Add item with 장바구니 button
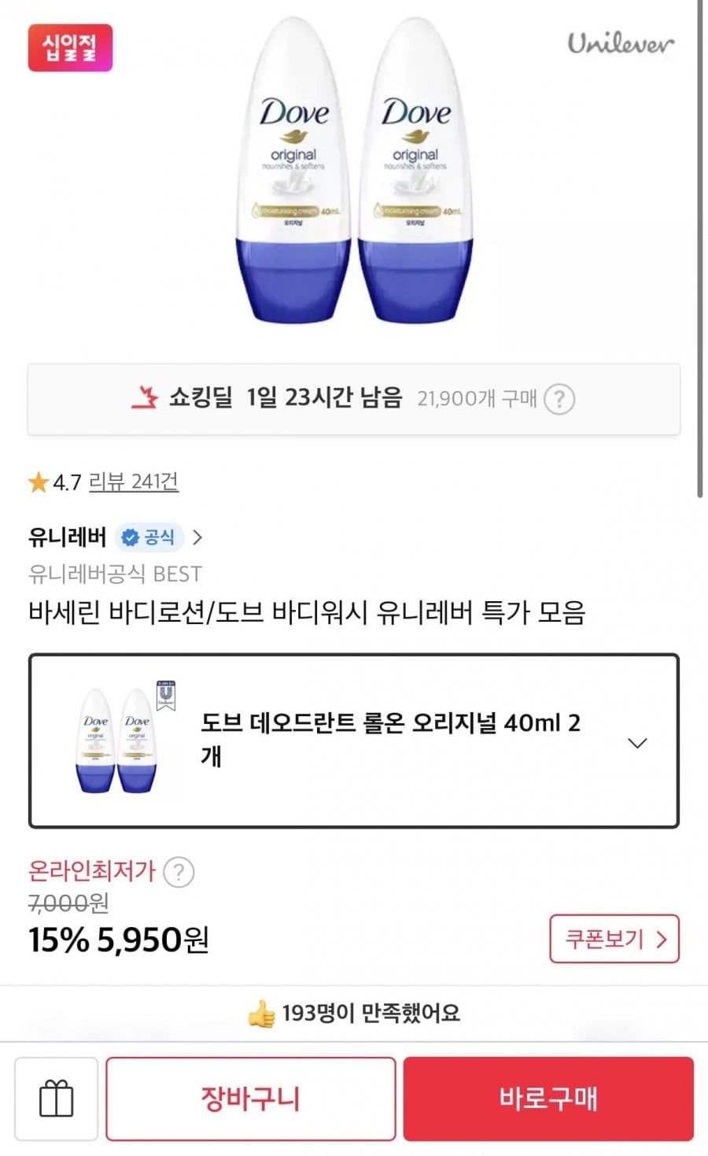Screen dimensions: 708x1156 pos(250,1099)
